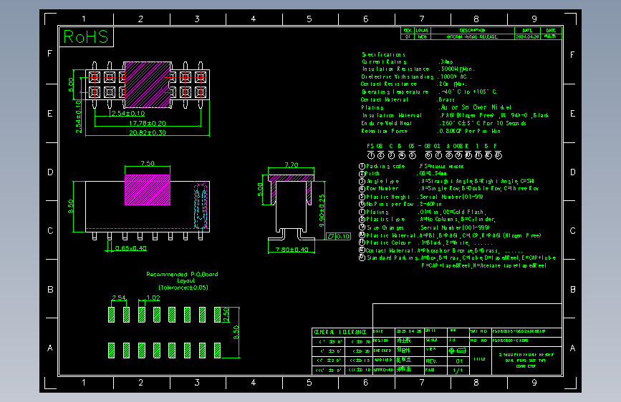621x402 pixels.
Task: Select the 7.70 dimension above side view
Action: pyautogui.click(x=292, y=165)
